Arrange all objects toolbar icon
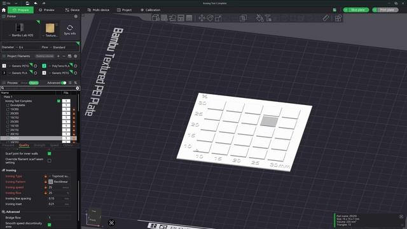This screenshot has width=407, height=229. pos(181,18)
